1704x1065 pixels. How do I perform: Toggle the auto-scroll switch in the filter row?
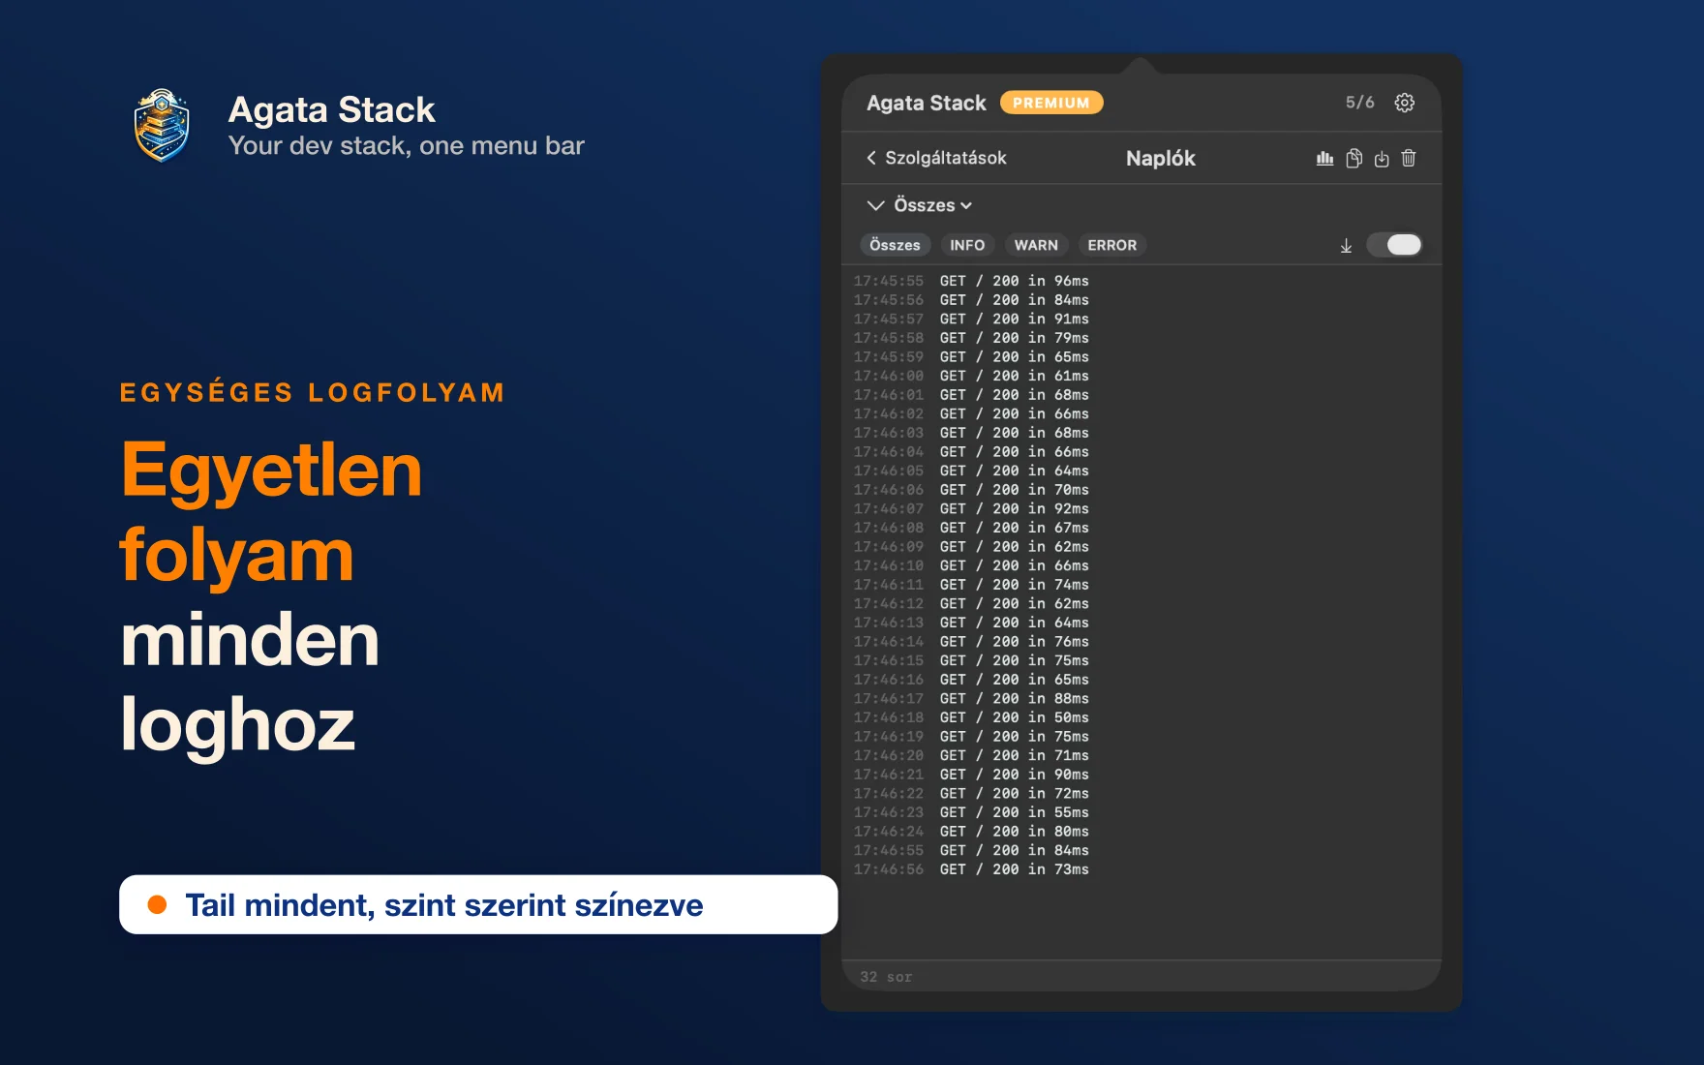coord(1394,245)
